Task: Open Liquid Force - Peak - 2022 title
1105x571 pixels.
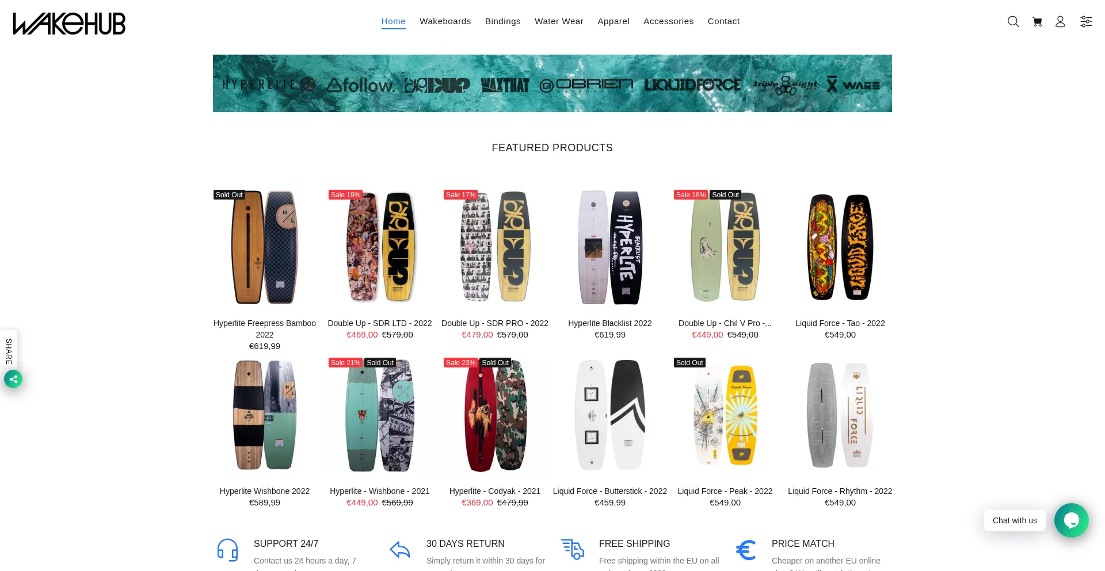Action: (725, 491)
